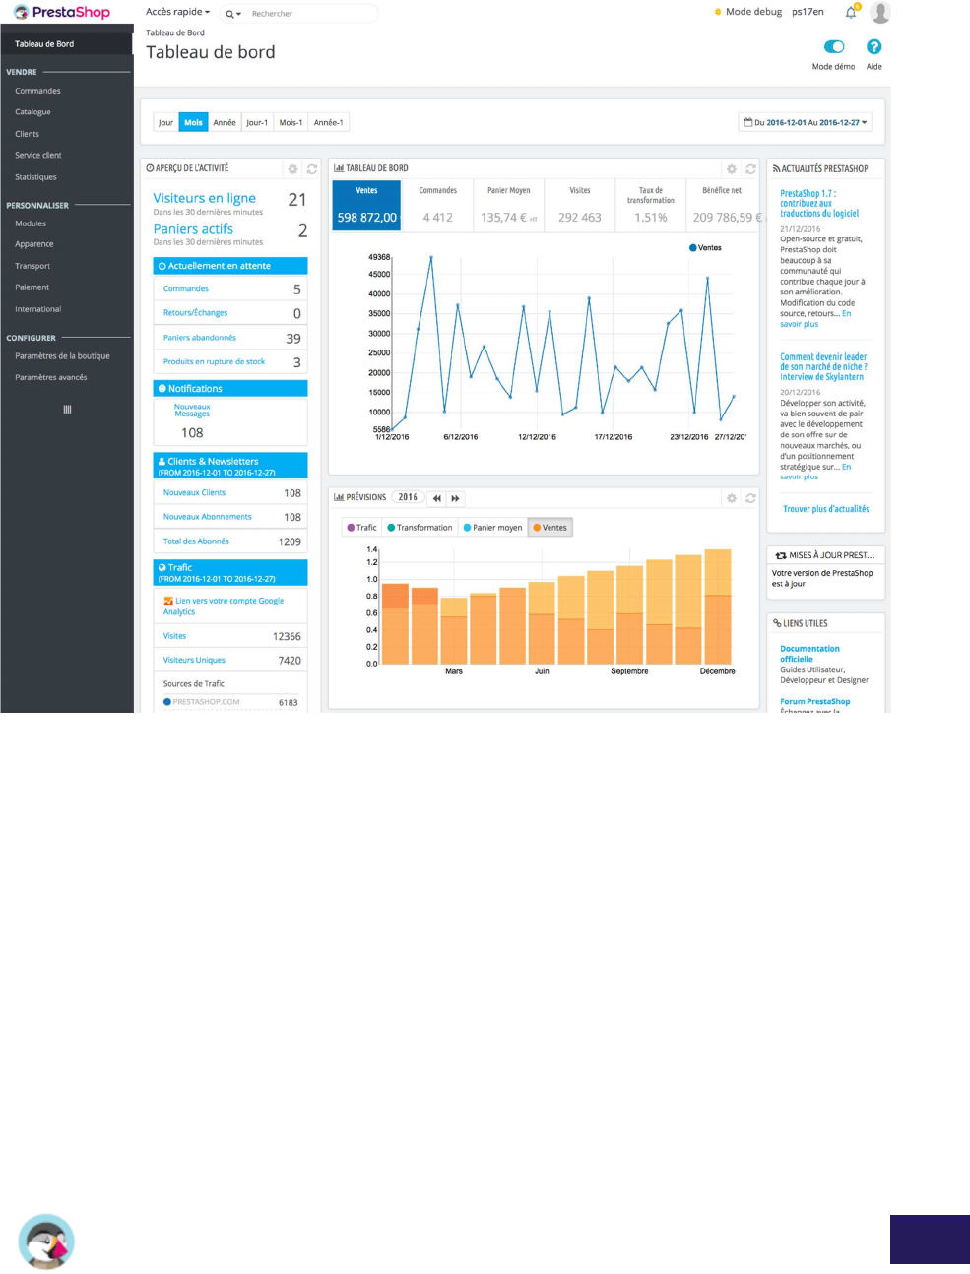Image resolution: width=970 pixels, height=1274 pixels.
Task: Read PrestaShop 1.7 traductions news article
Action: click(819, 203)
